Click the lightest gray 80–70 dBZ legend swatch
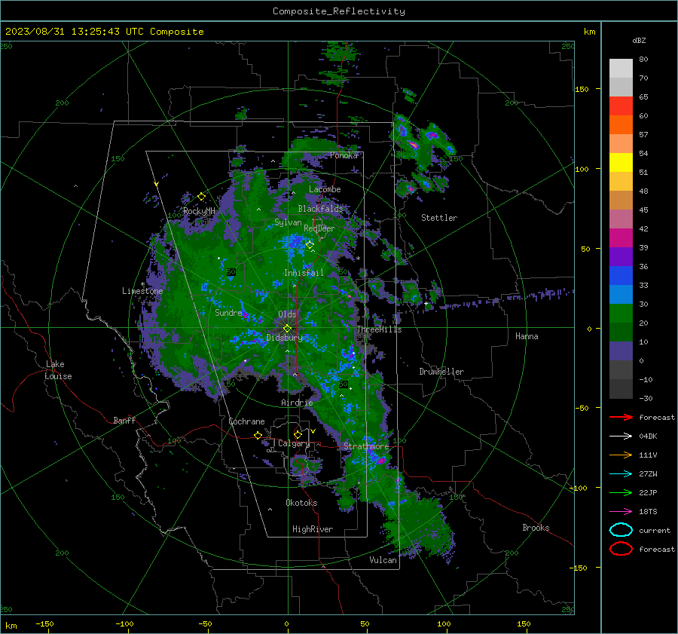The width and height of the screenshot is (678, 634). pos(621,68)
